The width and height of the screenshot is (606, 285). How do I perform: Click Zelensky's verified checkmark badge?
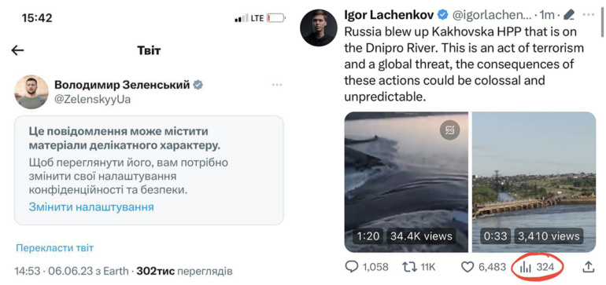198,85
